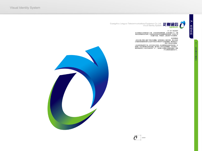202x151 pixels.
Task: Click the '龙粤通信' wordmark
Action: click(x=171, y=24)
